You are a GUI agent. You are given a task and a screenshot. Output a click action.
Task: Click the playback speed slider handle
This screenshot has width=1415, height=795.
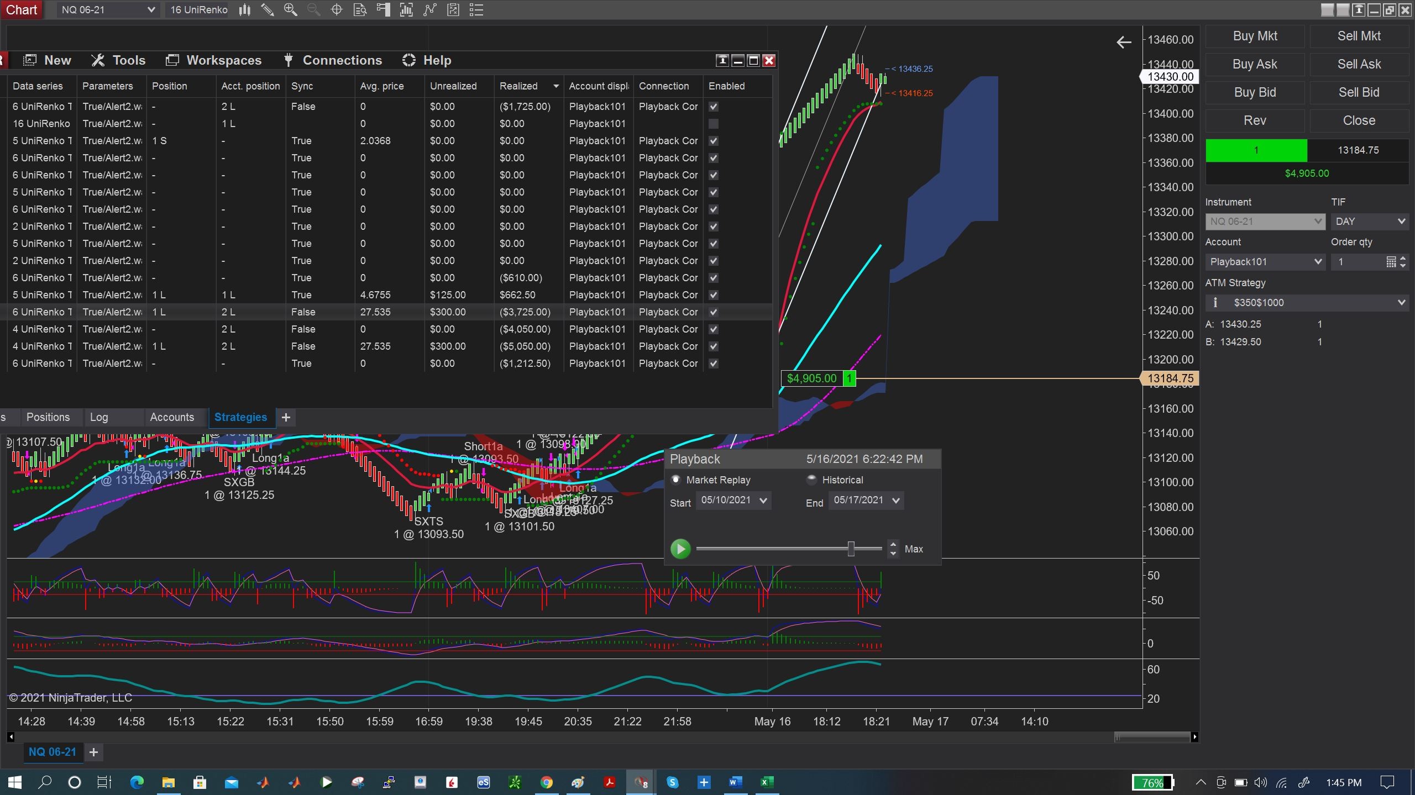point(851,549)
